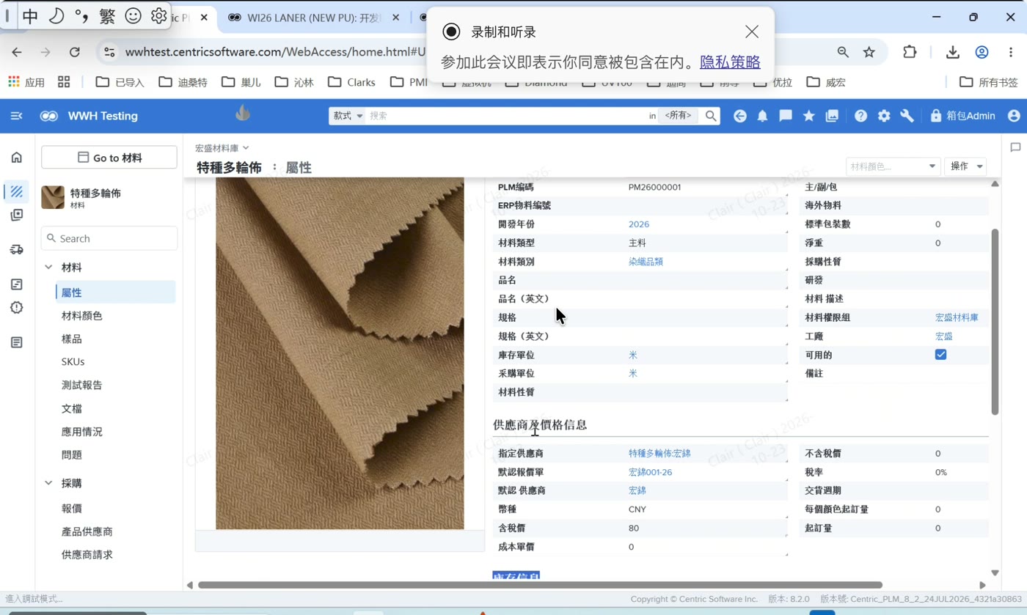Open the 操作 actions dropdown

965,166
